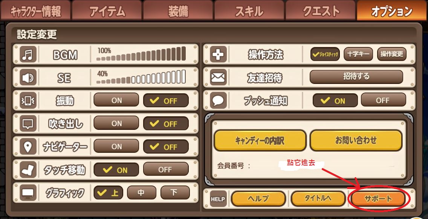428x219 pixels.
Task: Click the plus-pad icon for 操作方法
Action: click(x=218, y=54)
